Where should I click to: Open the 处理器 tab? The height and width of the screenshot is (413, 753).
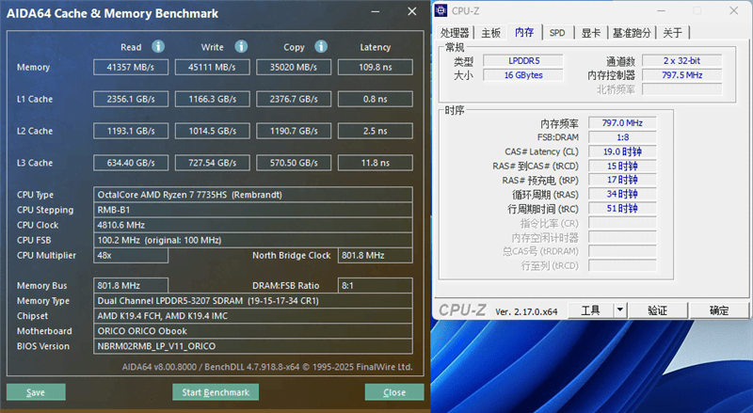(455, 32)
